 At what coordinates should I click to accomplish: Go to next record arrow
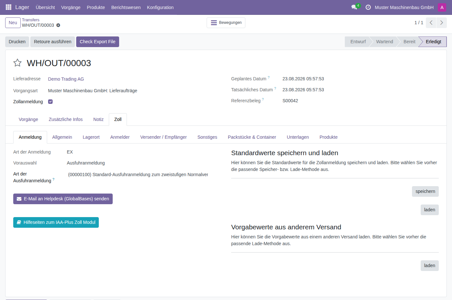[x=442, y=23]
